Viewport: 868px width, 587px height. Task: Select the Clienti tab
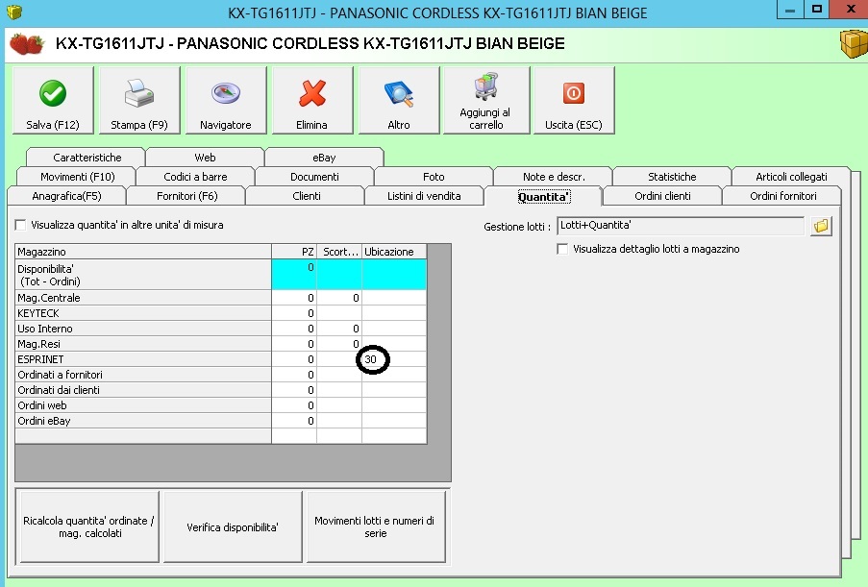[x=306, y=196]
